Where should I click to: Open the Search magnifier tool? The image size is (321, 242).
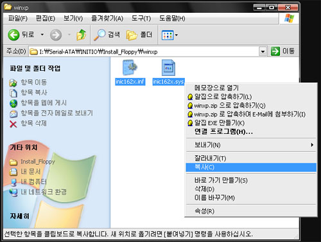100,35
